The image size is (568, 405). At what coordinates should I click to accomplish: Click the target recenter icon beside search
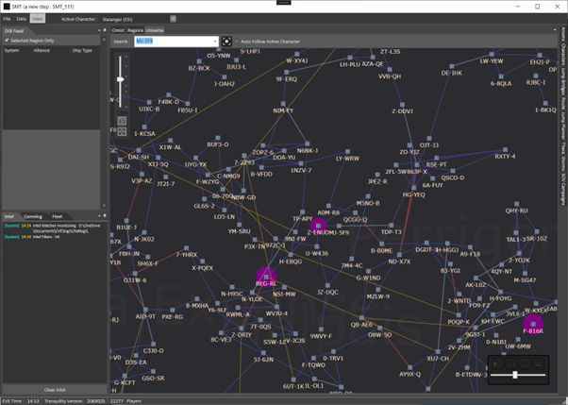tap(227, 42)
